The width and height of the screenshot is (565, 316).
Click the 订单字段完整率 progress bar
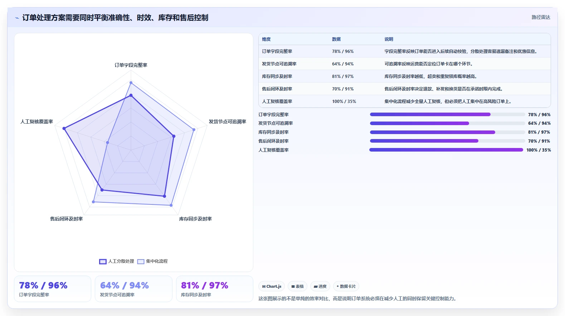[x=447, y=114]
